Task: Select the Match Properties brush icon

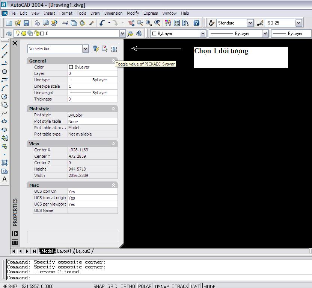Action: point(91,23)
